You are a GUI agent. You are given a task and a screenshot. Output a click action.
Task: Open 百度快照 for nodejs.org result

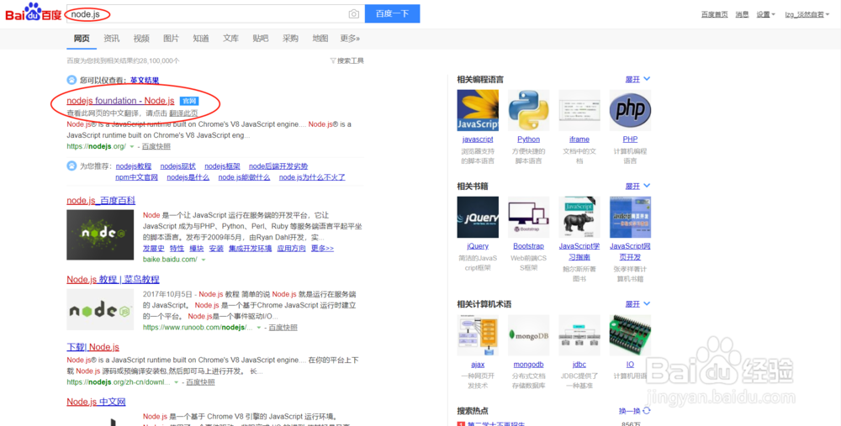click(156, 146)
